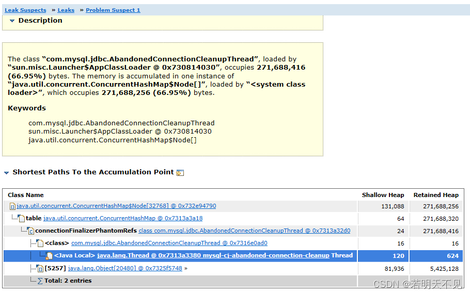The width and height of the screenshot is (470, 294).
Task: Click the Total: 2 entries row
Action: click(180, 281)
